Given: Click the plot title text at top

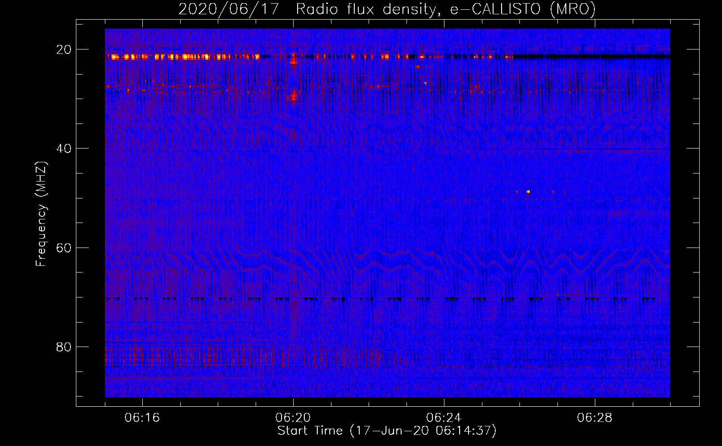Looking at the screenshot, I should [387, 9].
